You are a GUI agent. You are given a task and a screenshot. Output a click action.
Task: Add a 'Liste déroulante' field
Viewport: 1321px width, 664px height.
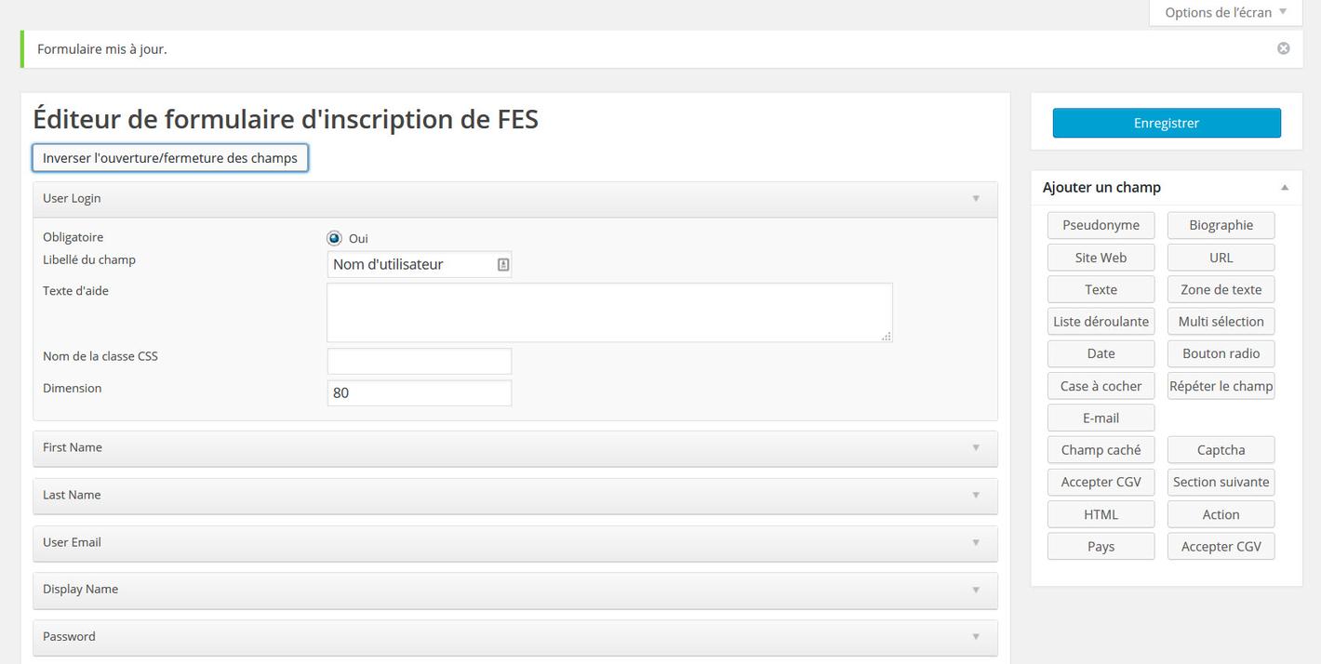(1101, 322)
